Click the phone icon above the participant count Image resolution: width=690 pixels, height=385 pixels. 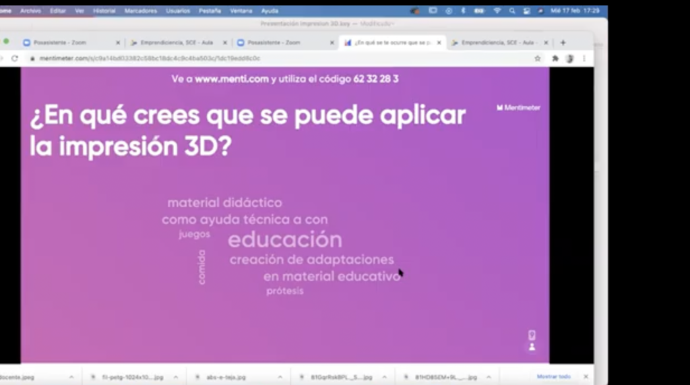tap(532, 334)
